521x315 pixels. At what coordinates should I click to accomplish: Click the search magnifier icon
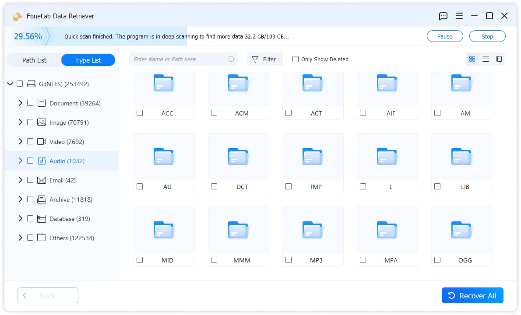tap(231, 59)
